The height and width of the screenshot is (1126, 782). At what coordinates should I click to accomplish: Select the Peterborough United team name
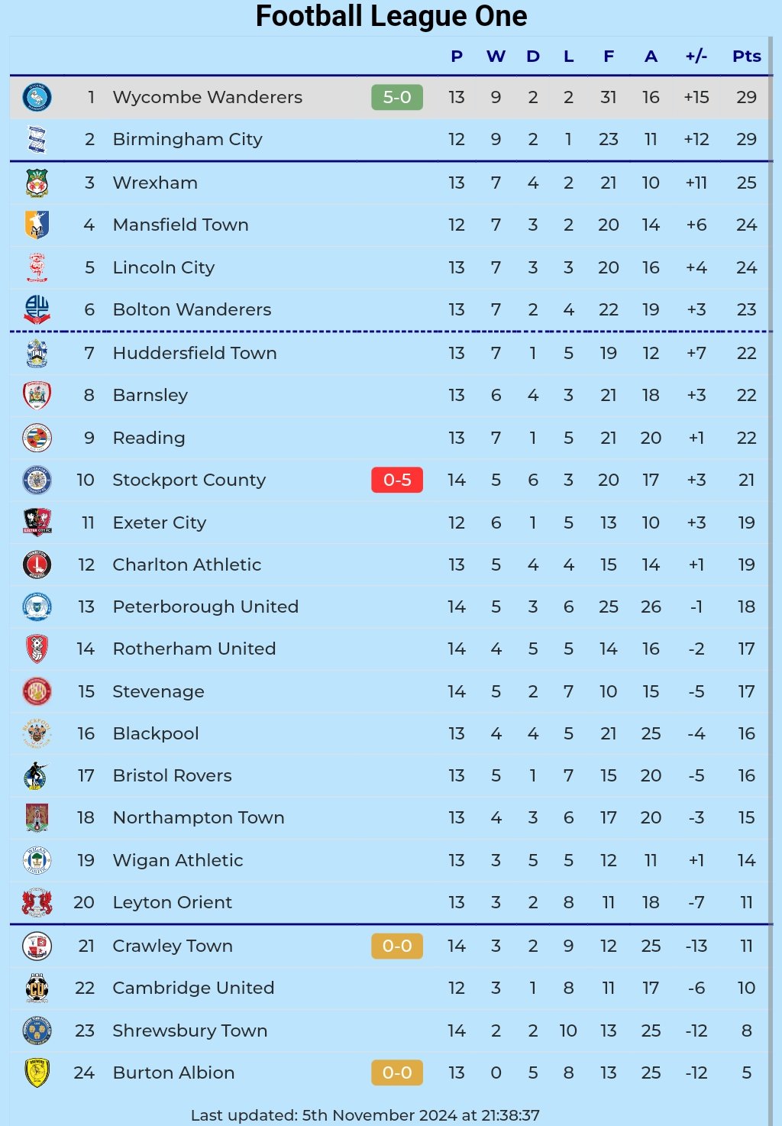click(x=205, y=607)
